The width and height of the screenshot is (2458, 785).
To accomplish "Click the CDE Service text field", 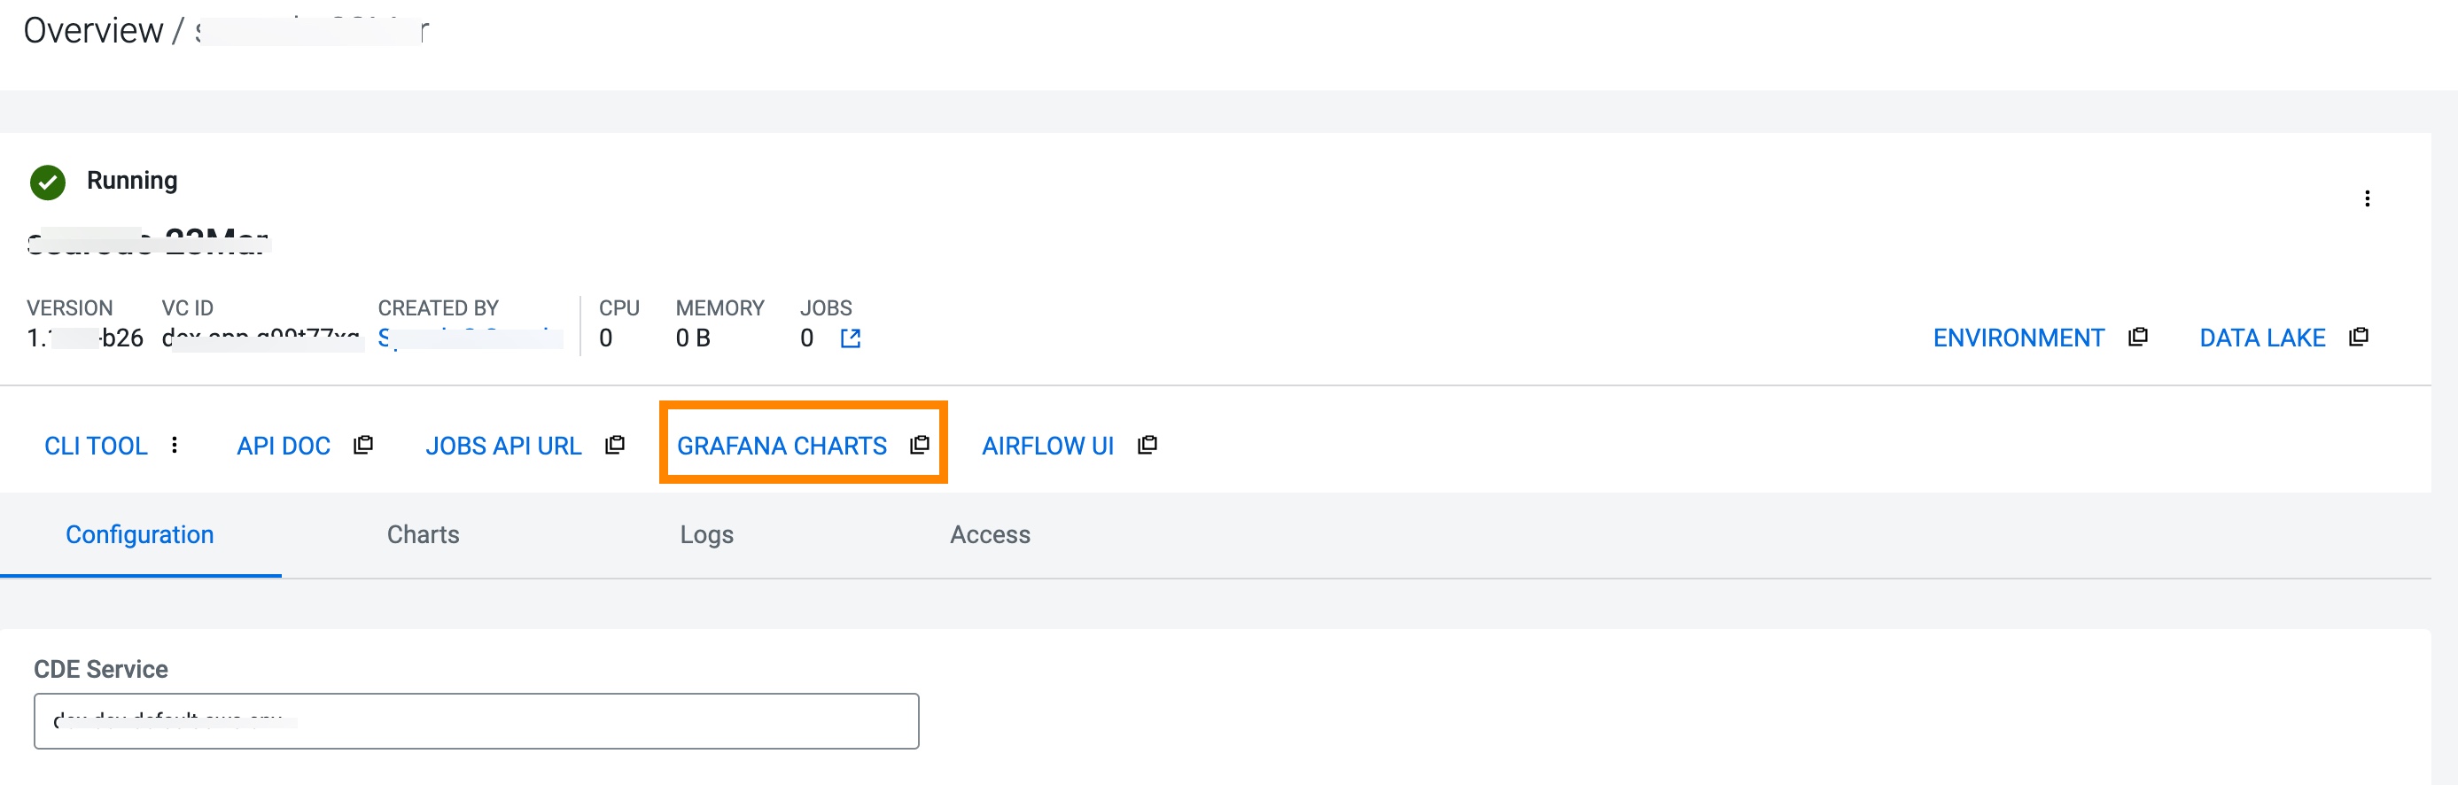I will (x=476, y=721).
